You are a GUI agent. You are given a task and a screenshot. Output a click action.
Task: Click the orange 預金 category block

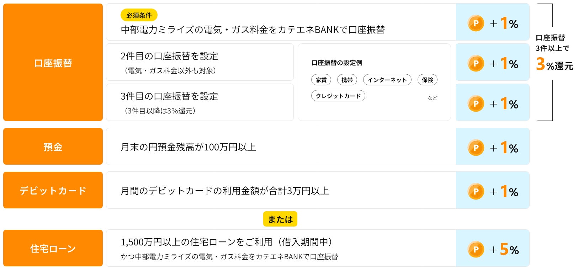pos(53,147)
